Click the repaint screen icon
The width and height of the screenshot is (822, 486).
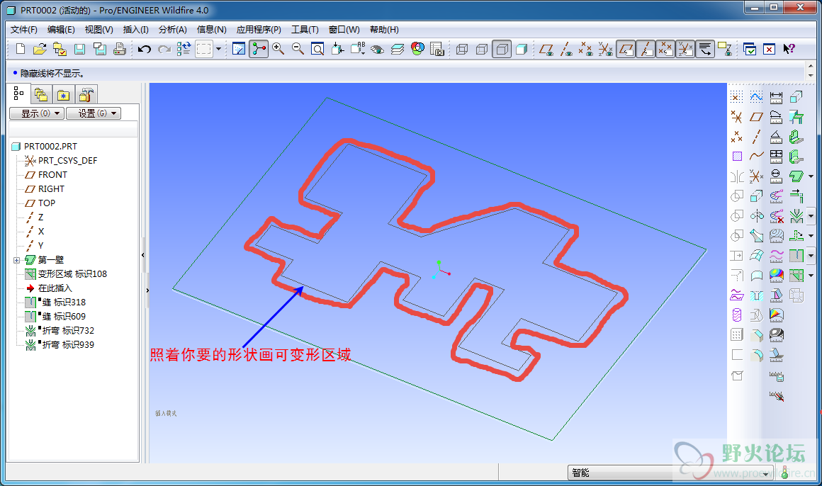pyautogui.click(x=239, y=50)
